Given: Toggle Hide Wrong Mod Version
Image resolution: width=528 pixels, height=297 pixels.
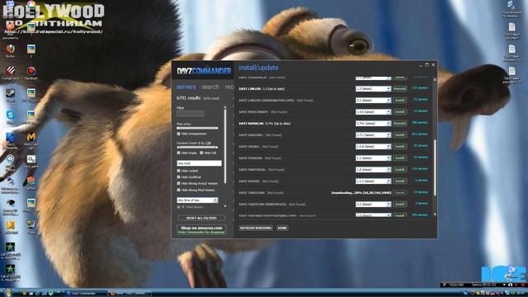Looking at the screenshot, I should 179,190.
